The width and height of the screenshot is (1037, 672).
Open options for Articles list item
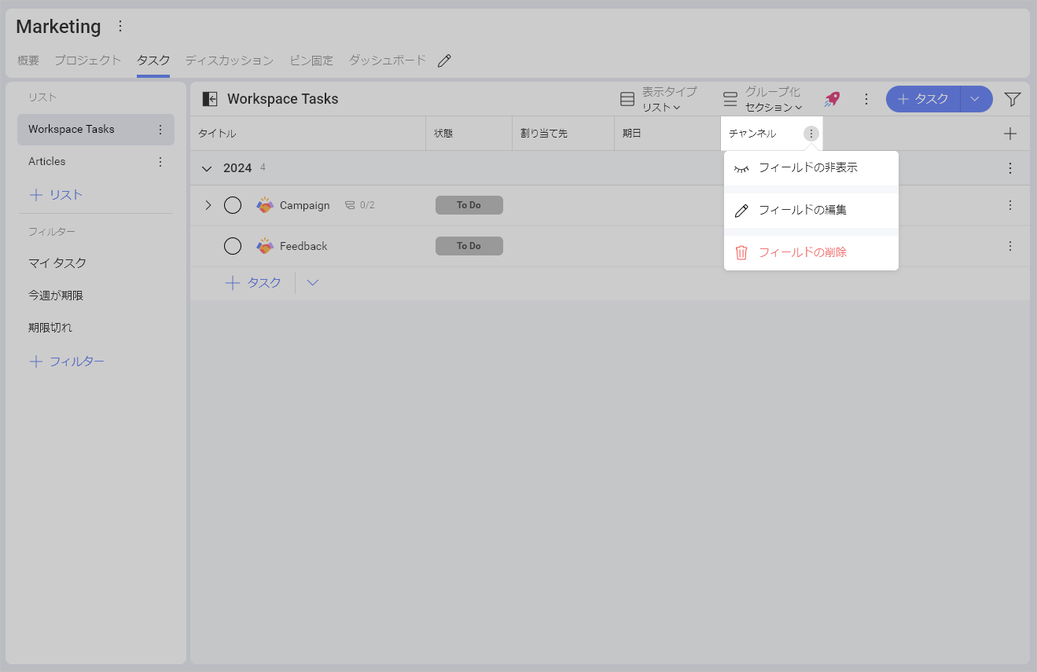click(160, 162)
